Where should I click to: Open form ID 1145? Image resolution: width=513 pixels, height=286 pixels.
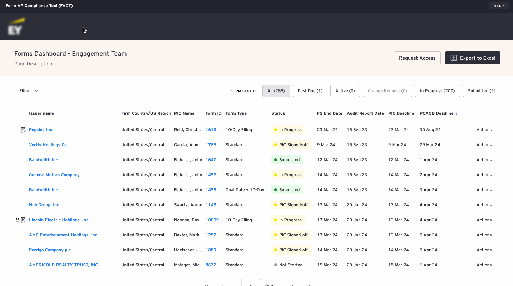coord(211,205)
